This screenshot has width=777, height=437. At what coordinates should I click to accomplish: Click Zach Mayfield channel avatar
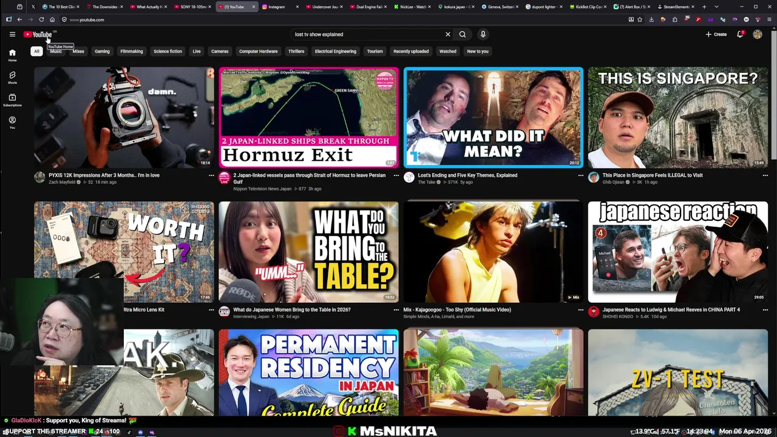[x=39, y=177]
